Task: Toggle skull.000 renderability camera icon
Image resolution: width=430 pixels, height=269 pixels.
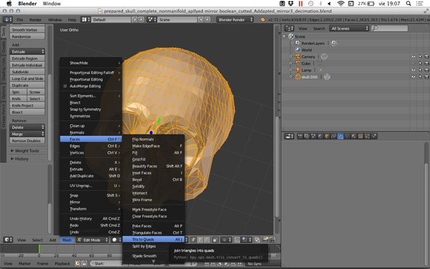Action: 427,77
